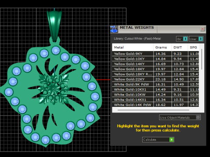Click the Library: Cutout White label
The image size is (210, 157).
tap(137, 39)
